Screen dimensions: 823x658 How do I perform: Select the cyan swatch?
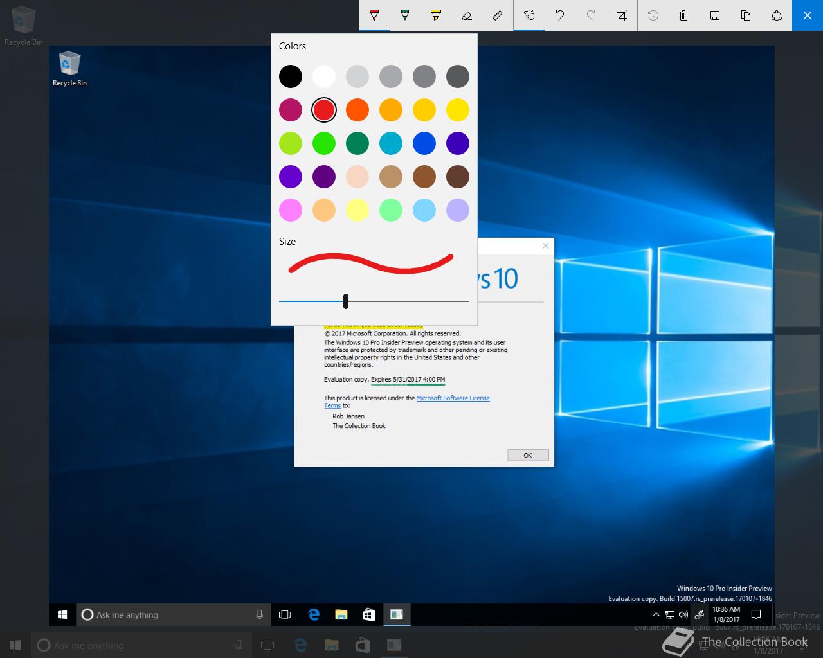pos(391,143)
